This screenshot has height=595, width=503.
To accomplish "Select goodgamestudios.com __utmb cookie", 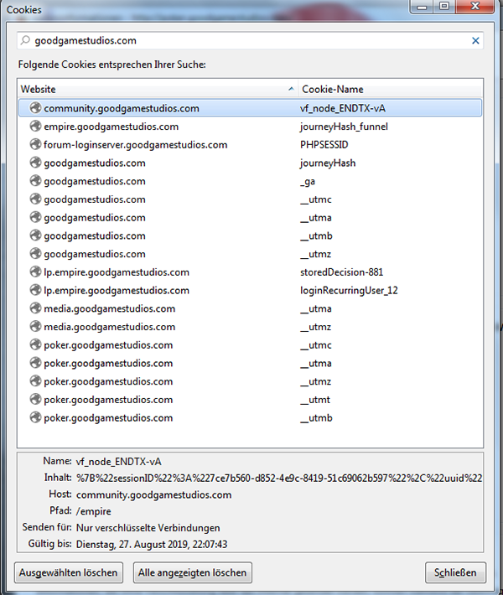I will point(250,235).
